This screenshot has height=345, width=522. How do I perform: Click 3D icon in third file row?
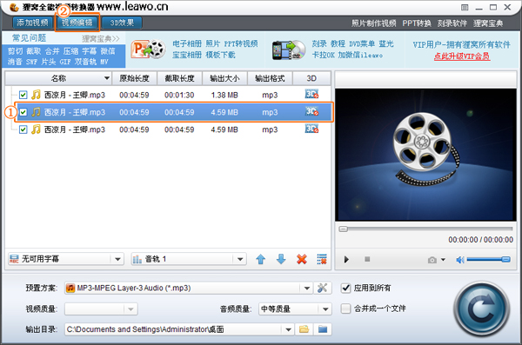[311, 129]
